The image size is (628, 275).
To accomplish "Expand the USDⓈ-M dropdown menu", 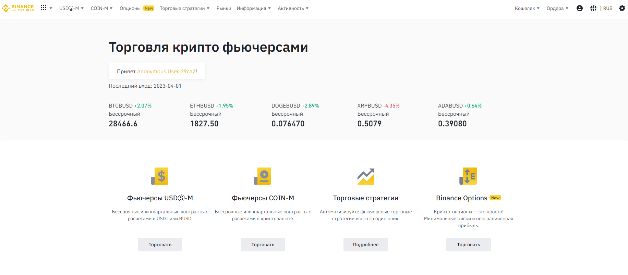I will 71,8.
